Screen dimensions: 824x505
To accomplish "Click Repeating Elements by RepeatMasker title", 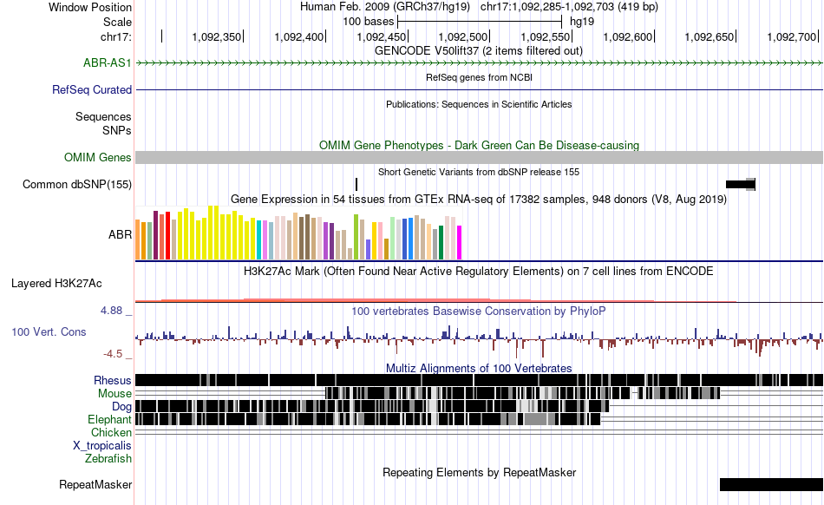I will 480,472.
